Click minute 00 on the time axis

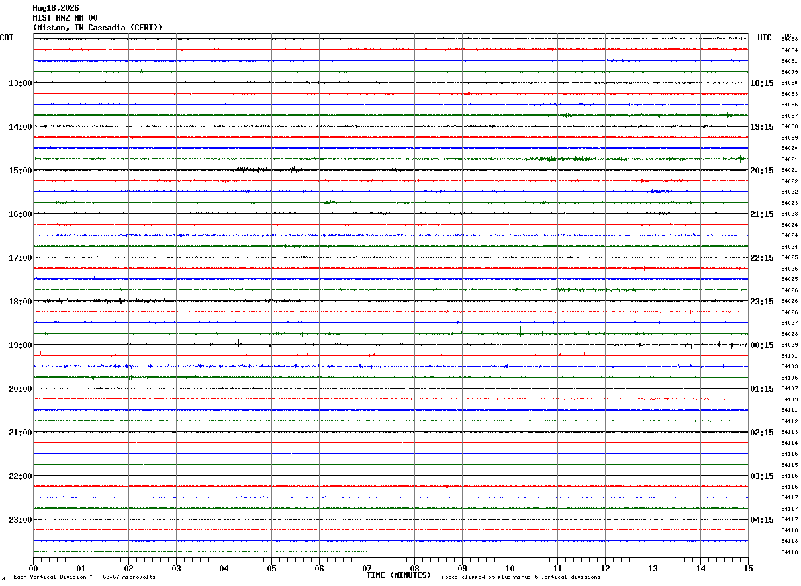pos(33,568)
